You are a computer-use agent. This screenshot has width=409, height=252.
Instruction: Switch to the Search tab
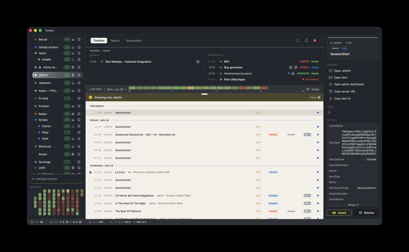(x=115, y=41)
